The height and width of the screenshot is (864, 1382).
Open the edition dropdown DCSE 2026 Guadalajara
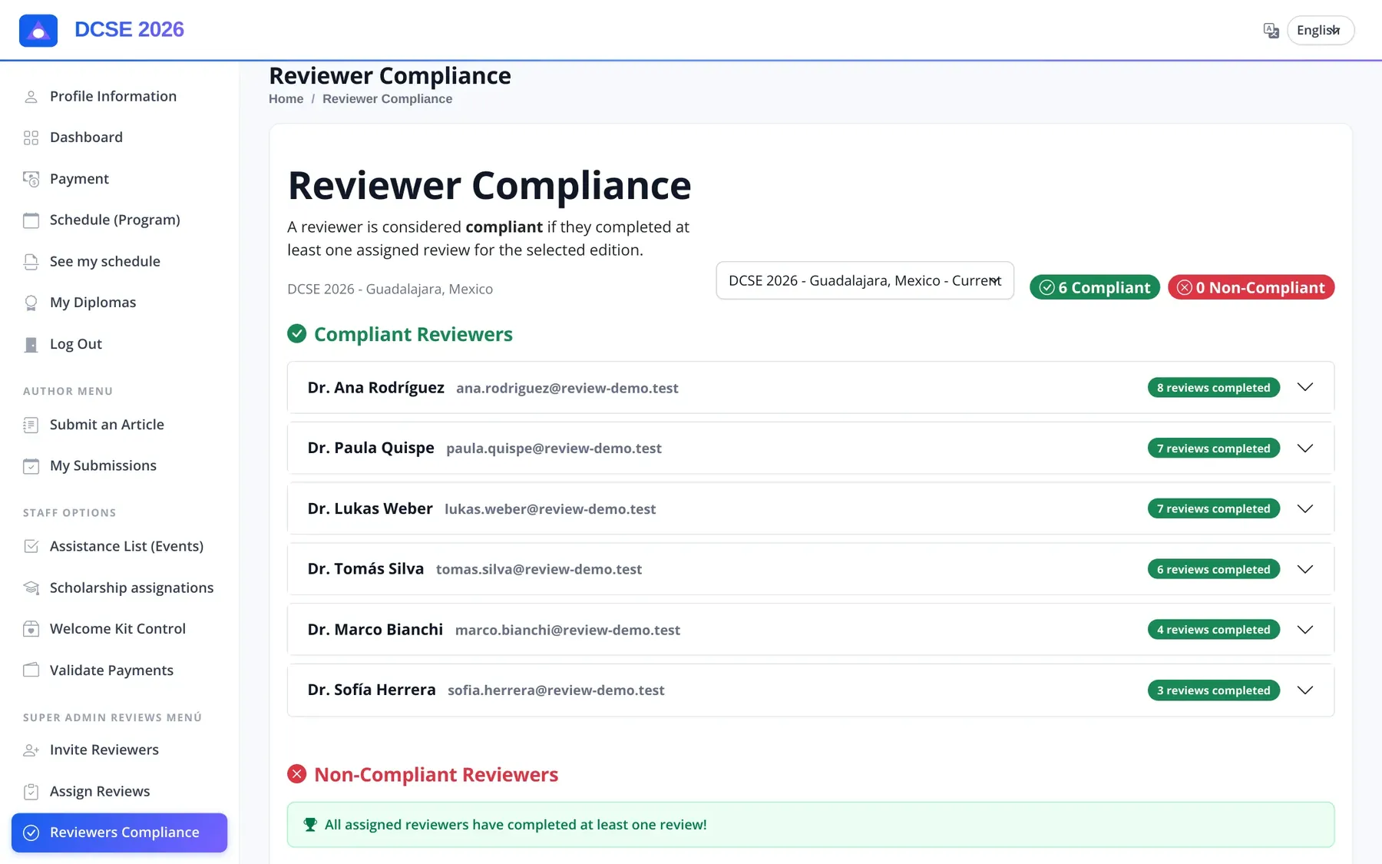pos(865,280)
